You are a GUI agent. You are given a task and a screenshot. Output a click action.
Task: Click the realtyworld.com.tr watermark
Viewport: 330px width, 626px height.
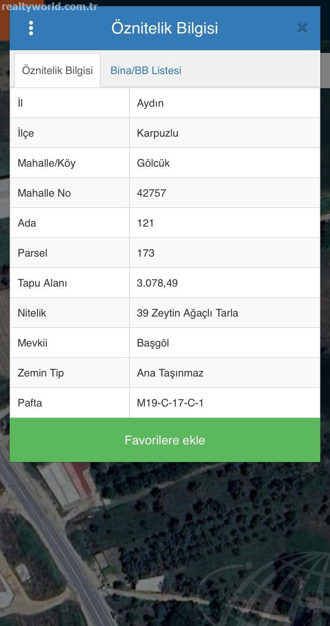tap(49, 7)
